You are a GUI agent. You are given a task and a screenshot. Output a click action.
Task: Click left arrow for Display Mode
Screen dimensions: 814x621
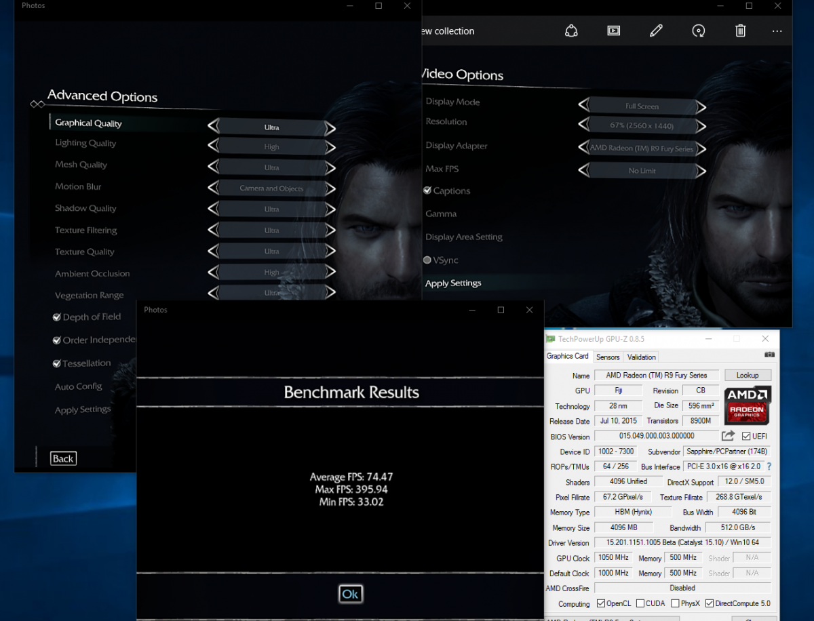(583, 106)
